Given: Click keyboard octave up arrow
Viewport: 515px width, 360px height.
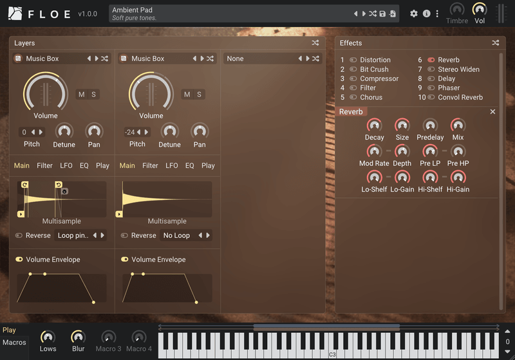Looking at the screenshot, I should [507, 332].
